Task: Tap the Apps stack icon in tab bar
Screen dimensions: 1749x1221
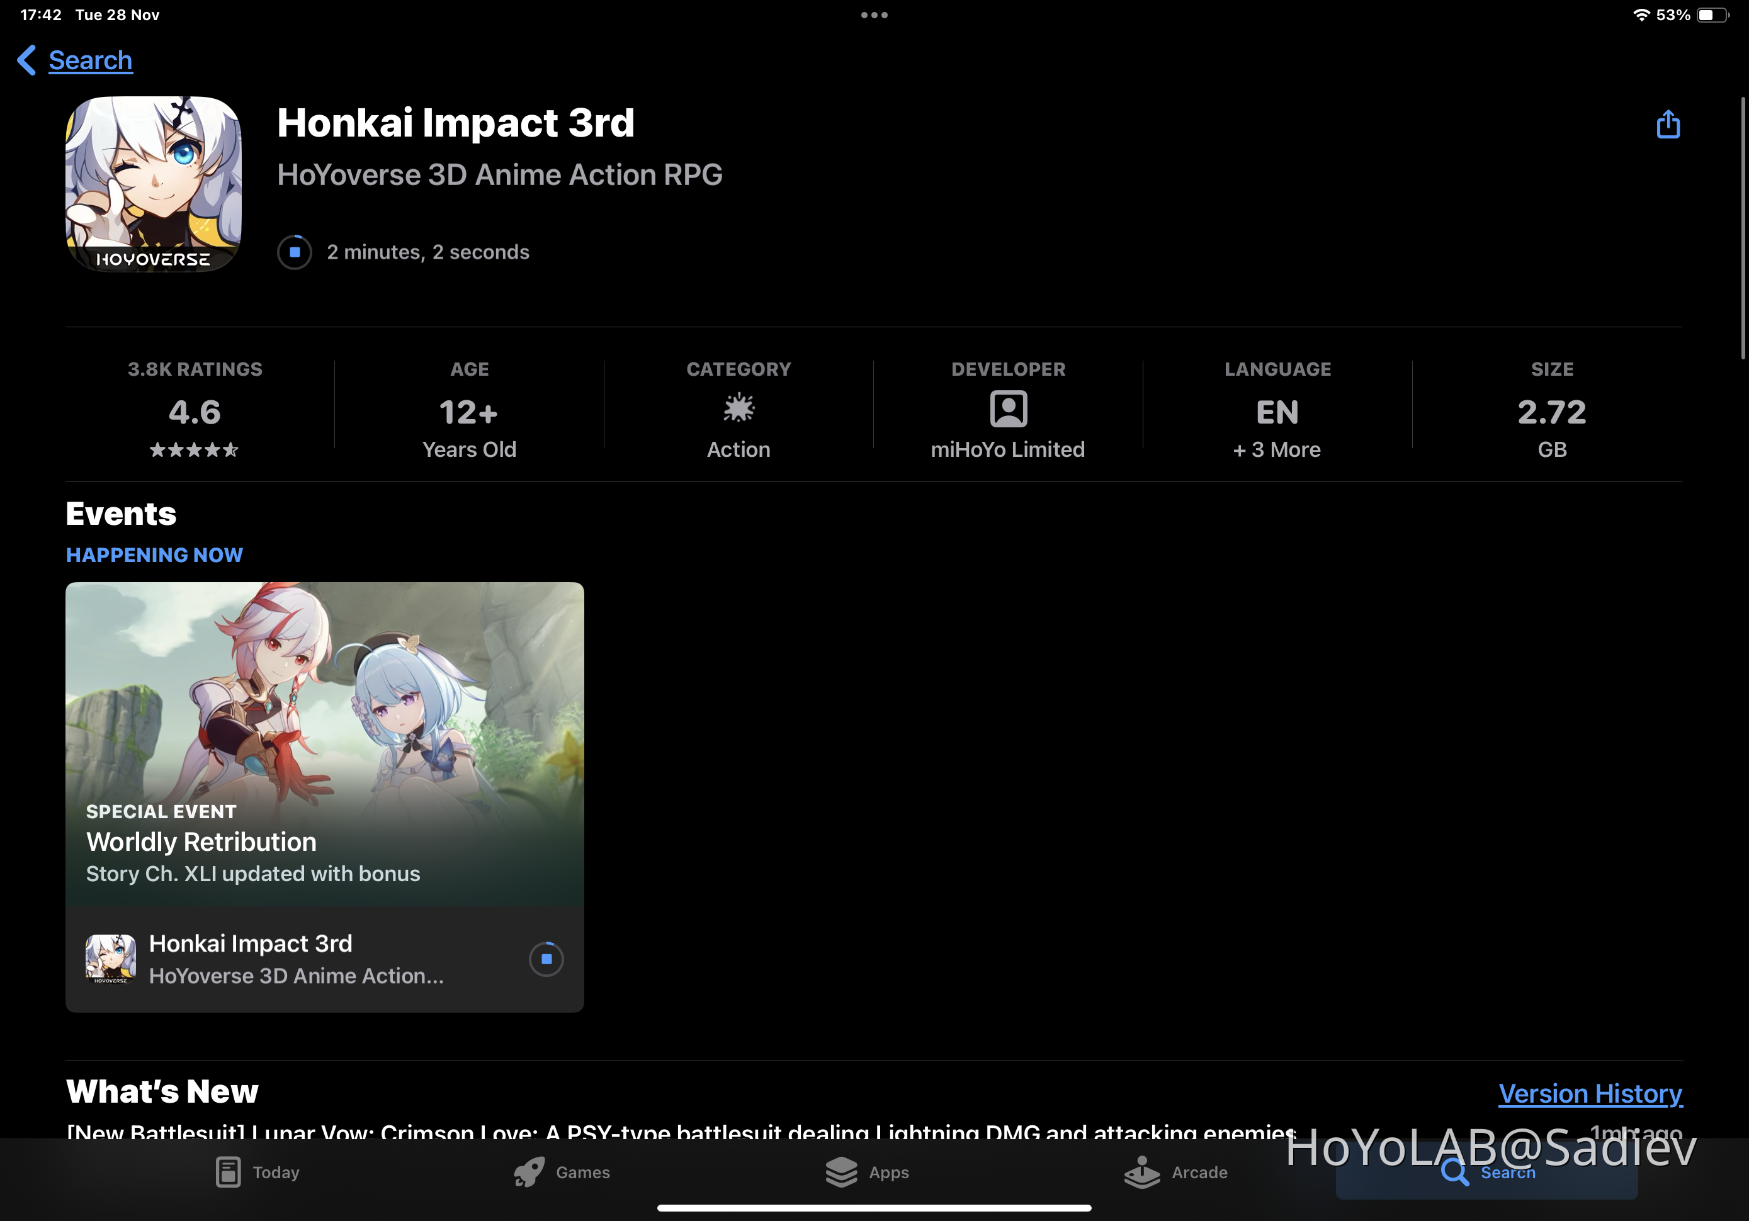Action: pos(842,1173)
